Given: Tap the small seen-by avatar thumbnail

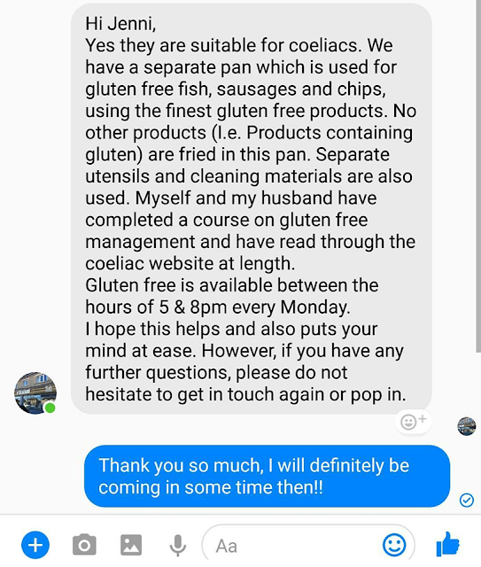Looking at the screenshot, I should 467,426.
